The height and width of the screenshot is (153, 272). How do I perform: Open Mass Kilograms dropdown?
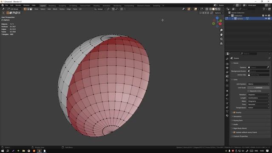point(258,101)
